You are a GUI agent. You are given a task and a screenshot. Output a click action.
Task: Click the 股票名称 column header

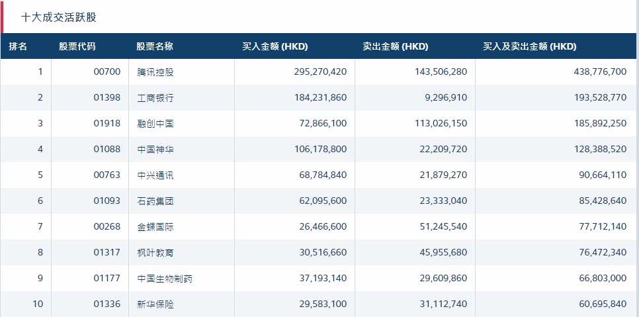(155, 46)
